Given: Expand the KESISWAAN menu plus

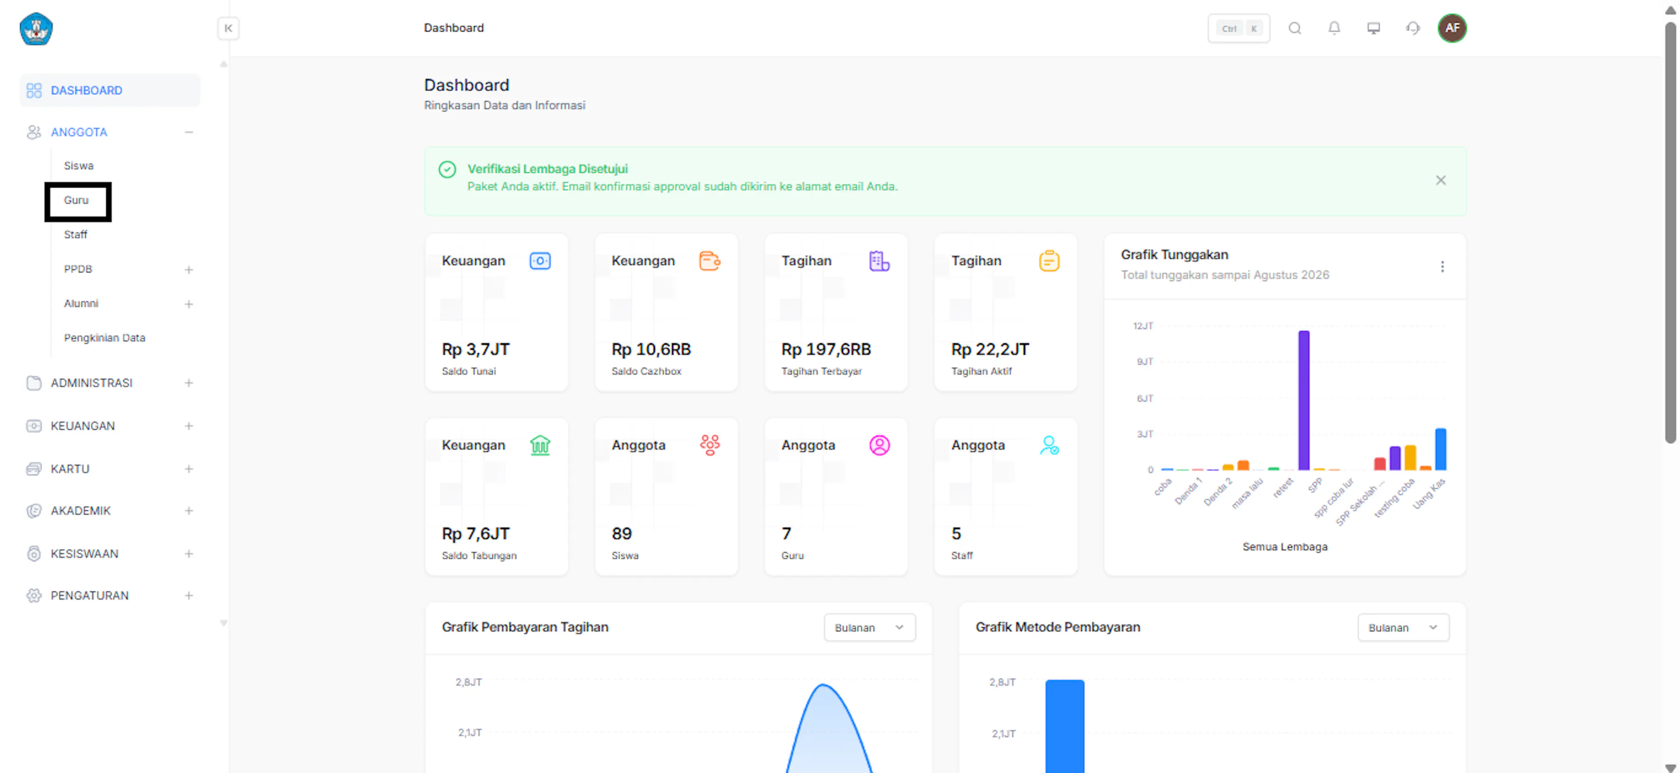Looking at the screenshot, I should click(189, 554).
